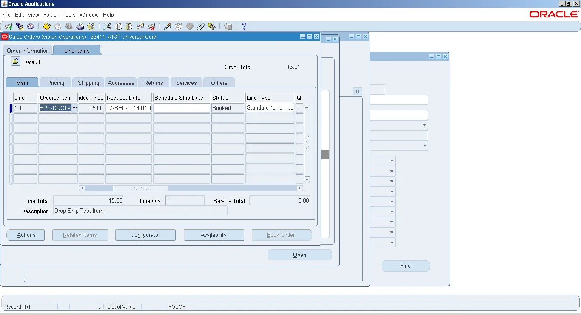This screenshot has height=315, width=581.
Task: Click the Window Help question mark icon
Action: 244,26
